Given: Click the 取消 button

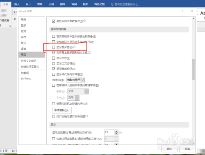Looking at the screenshot, I should point(187,149).
